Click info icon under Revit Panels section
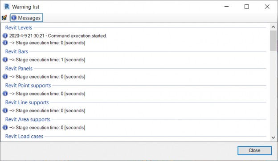This screenshot has width=278, height=161. [x=5, y=77]
